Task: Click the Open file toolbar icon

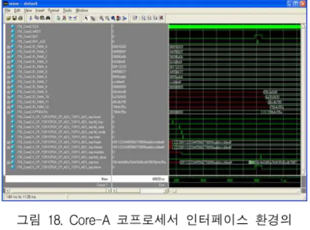Action: [x=9, y=18]
